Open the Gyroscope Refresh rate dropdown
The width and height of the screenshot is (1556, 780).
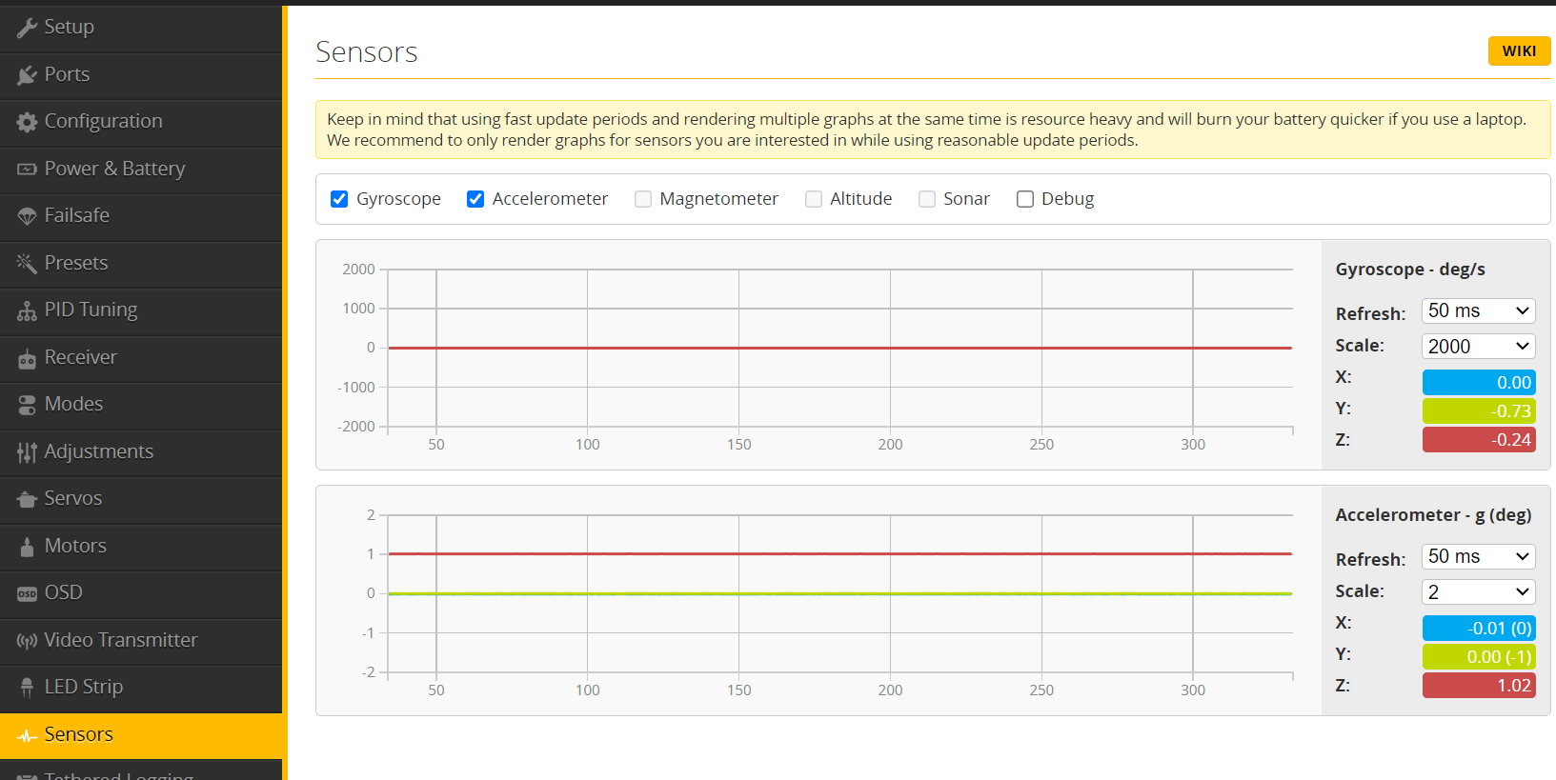pyautogui.click(x=1478, y=311)
